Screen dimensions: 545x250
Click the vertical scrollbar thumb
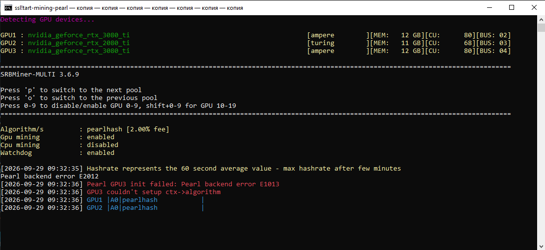541,27
